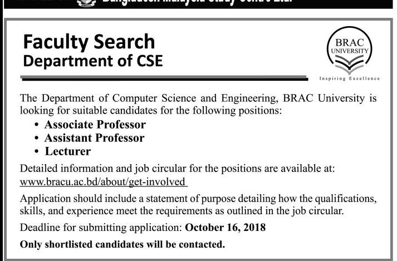Click the 'Only shortlisted candidates will be contacted' notice
This screenshot has width=397, height=261.
click(x=122, y=244)
